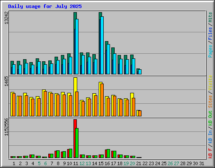Click the cyan Pages bar for day 1
The width and height of the screenshot is (215, 168).
14,69
